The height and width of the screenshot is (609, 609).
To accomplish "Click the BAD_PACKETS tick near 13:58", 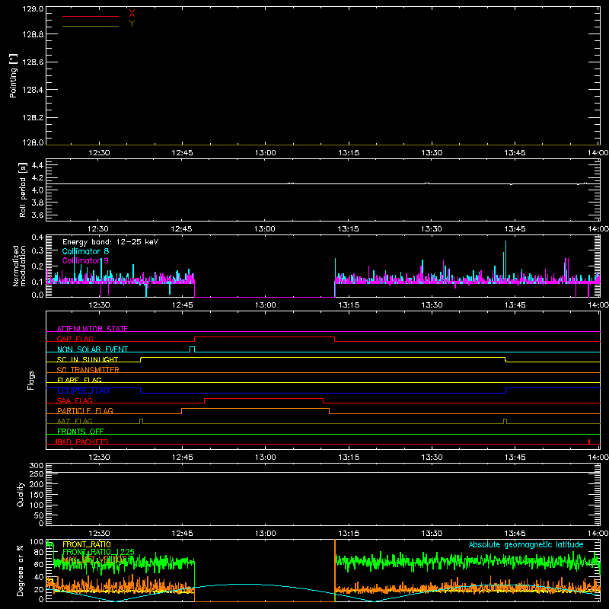I will tap(589, 442).
